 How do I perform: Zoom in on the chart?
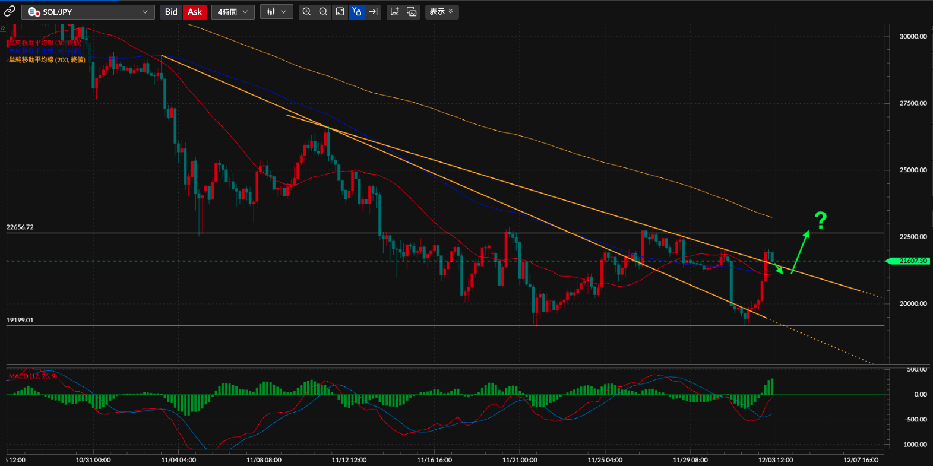(x=306, y=12)
